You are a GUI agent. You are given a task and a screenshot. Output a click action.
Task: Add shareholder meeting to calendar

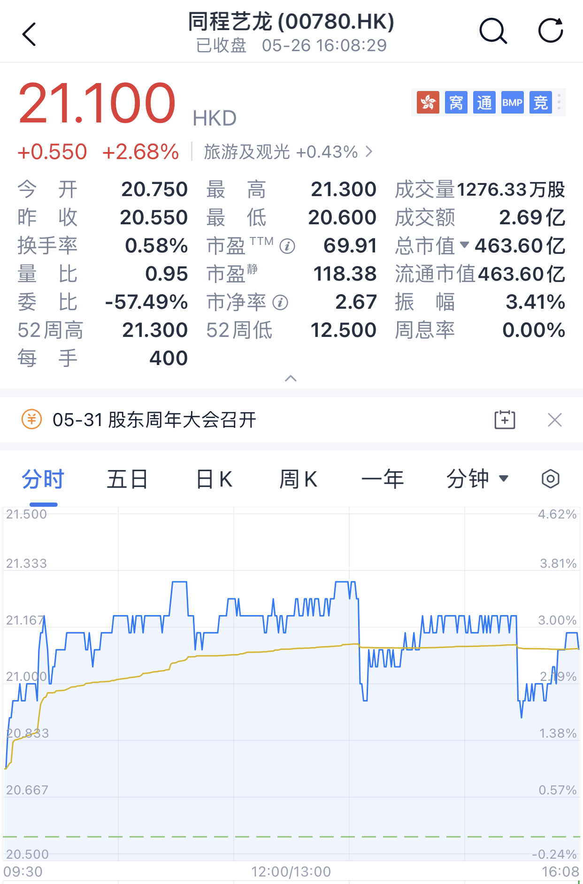click(x=505, y=419)
